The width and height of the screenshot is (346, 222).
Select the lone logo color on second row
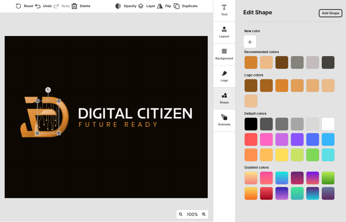coord(251,101)
